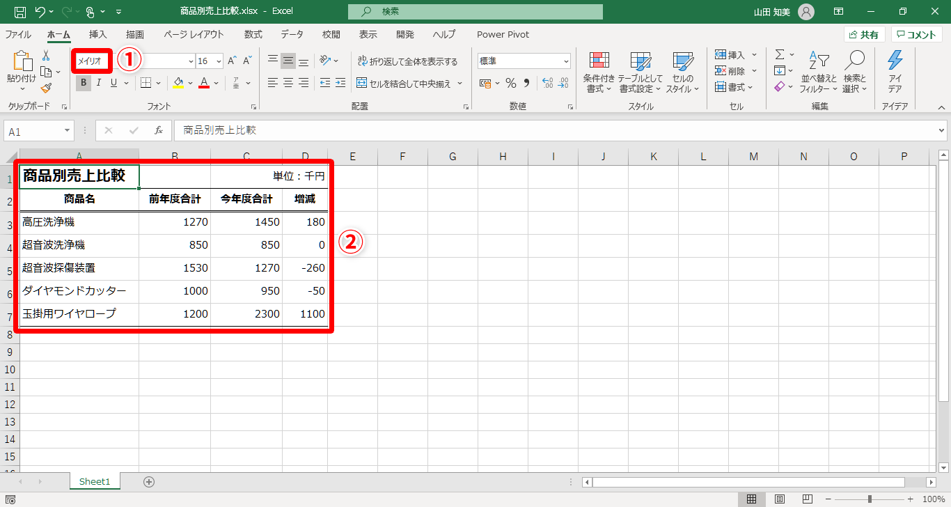This screenshot has height=507, width=951.
Task: Expand the formula bar chevron
Action: click(x=942, y=130)
